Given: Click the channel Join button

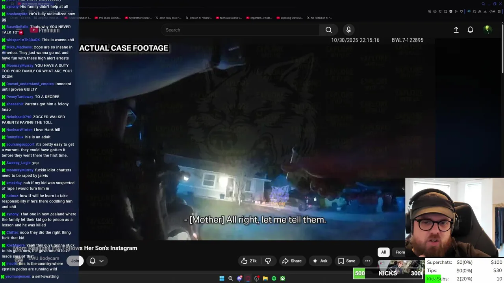Looking at the screenshot, I should (75, 261).
